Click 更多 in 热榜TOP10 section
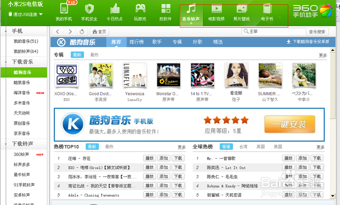 pyautogui.click(x=182, y=147)
